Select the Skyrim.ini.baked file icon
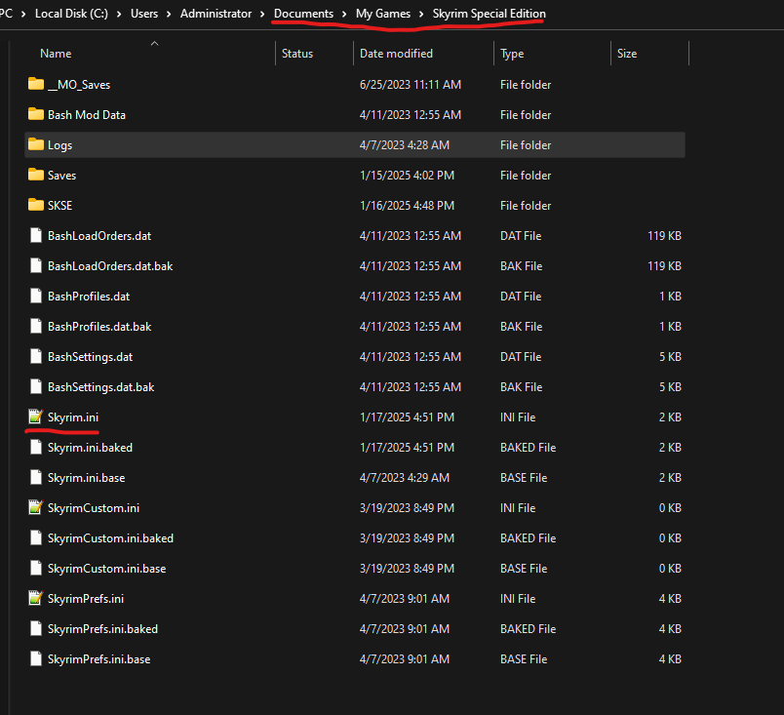Image resolution: width=784 pixels, height=715 pixels. (36, 447)
